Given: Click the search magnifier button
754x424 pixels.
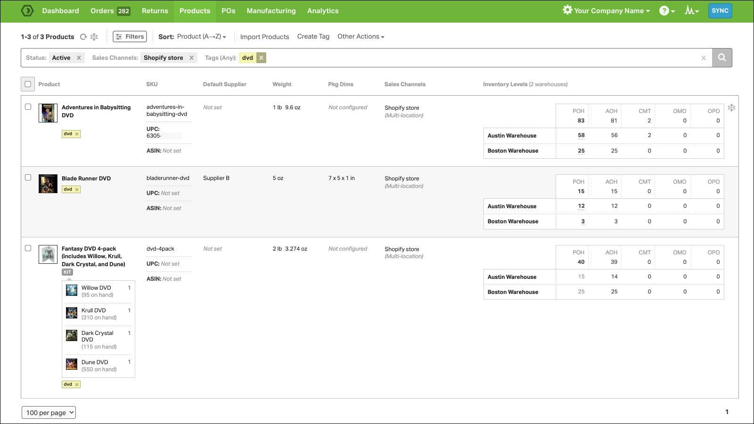Looking at the screenshot, I should (x=721, y=57).
